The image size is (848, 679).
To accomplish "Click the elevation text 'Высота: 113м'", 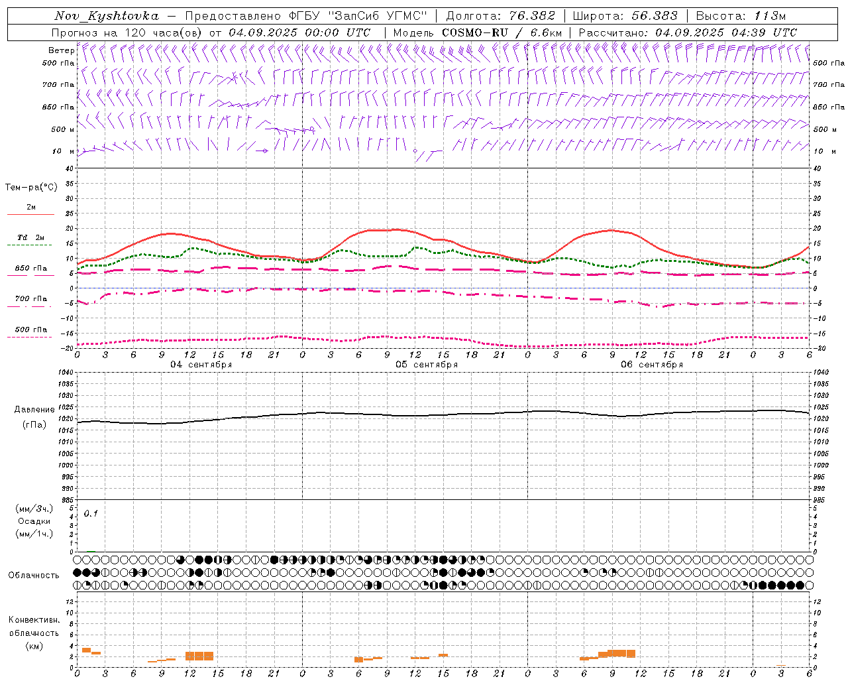I will tap(741, 16).
